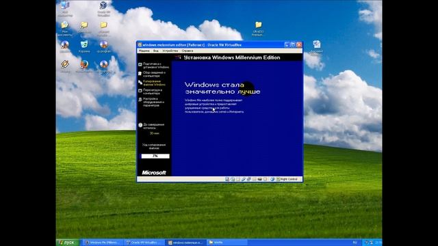The width and height of the screenshot is (438, 246).
Task: Switch to Oracle VM VirtualBox taskbar button
Action: 144,243
